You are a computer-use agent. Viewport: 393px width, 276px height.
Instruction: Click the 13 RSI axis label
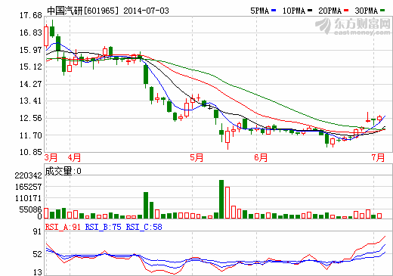(37, 272)
